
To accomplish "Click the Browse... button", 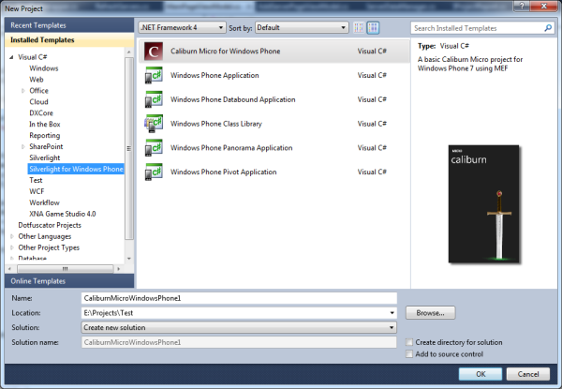I will tap(431, 313).
